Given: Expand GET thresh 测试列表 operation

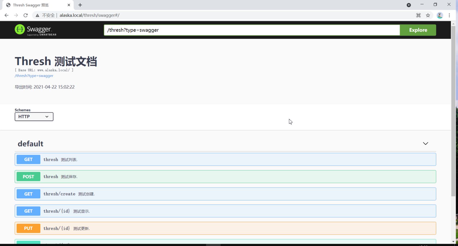Looking at the screenshot, I should pos(225,160).
